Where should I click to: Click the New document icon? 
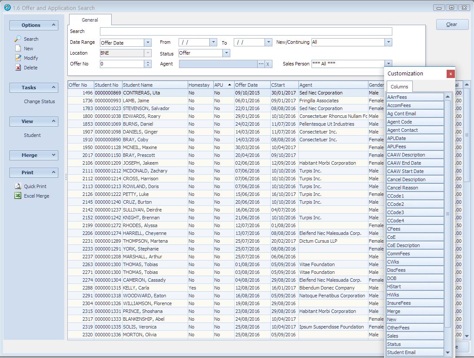tap(18, 49)
